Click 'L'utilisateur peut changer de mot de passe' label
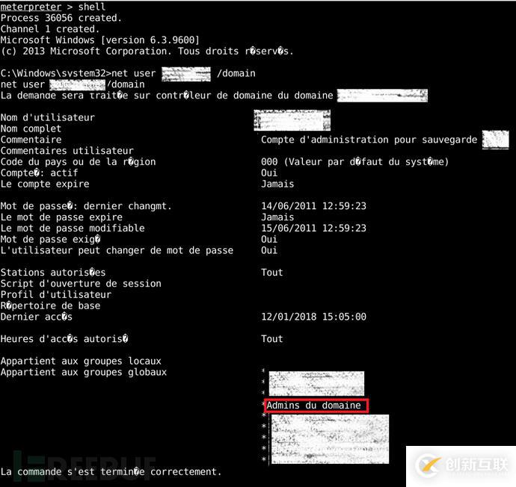Image resolution: width=516 pixels, height=487 pixels. click(x=117, y=250)
